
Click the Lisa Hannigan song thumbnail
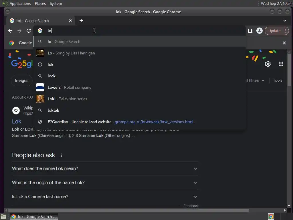tap(40, 53)
